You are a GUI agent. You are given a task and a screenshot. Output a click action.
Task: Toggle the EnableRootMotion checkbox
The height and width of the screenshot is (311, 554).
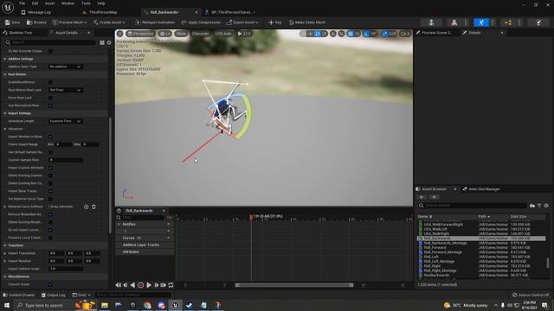tap(50, 82)
